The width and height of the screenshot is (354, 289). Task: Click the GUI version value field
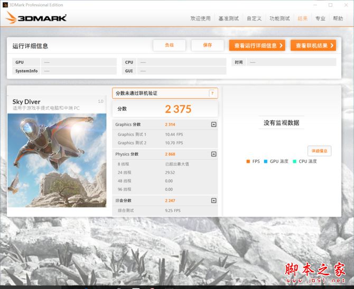point(182,71)
